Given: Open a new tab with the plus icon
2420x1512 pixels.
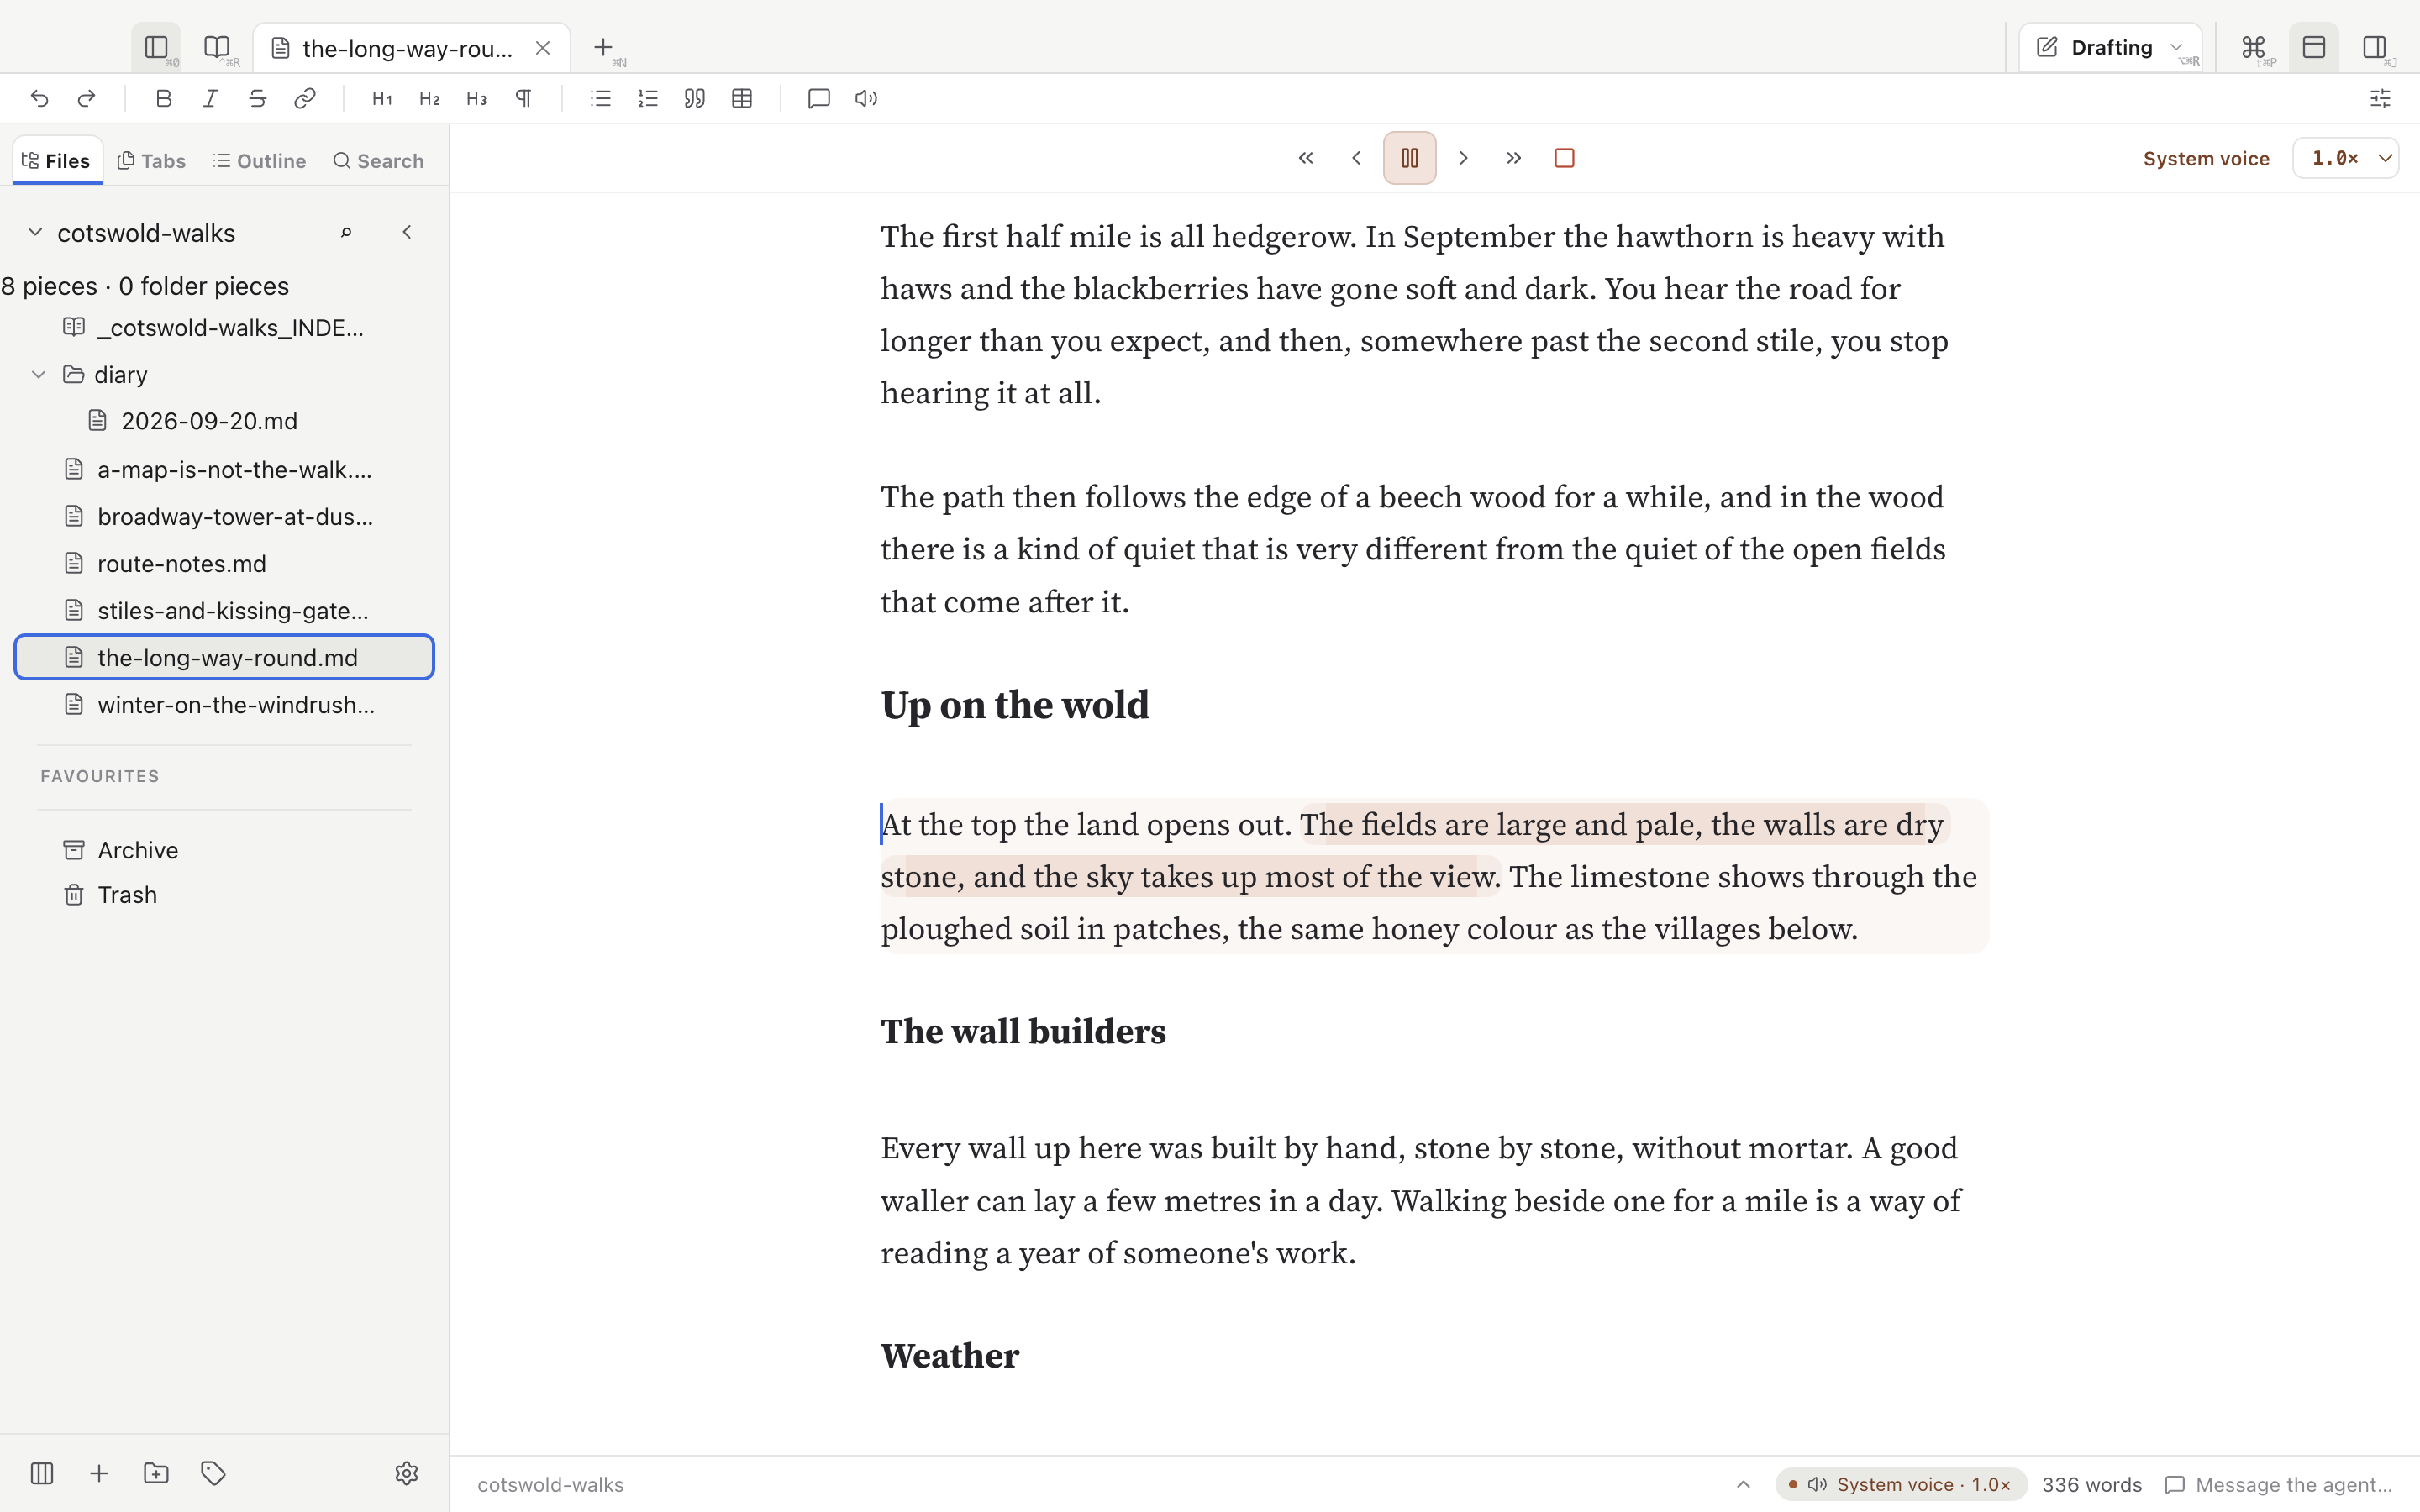Looking at the screenshot, I should coord(603,47).
